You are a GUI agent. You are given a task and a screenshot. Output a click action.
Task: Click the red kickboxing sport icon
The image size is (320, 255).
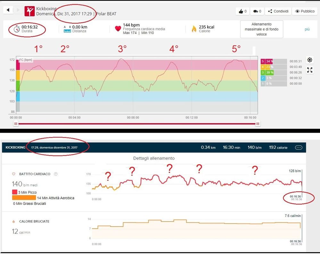[29, 11]
